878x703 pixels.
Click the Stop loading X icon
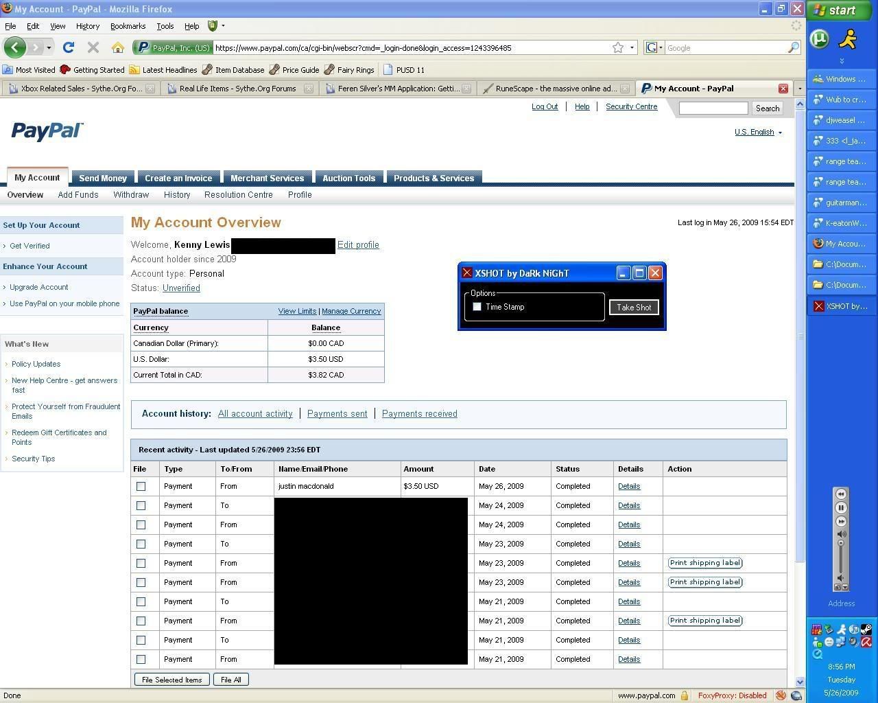click(x=93, y=47)
